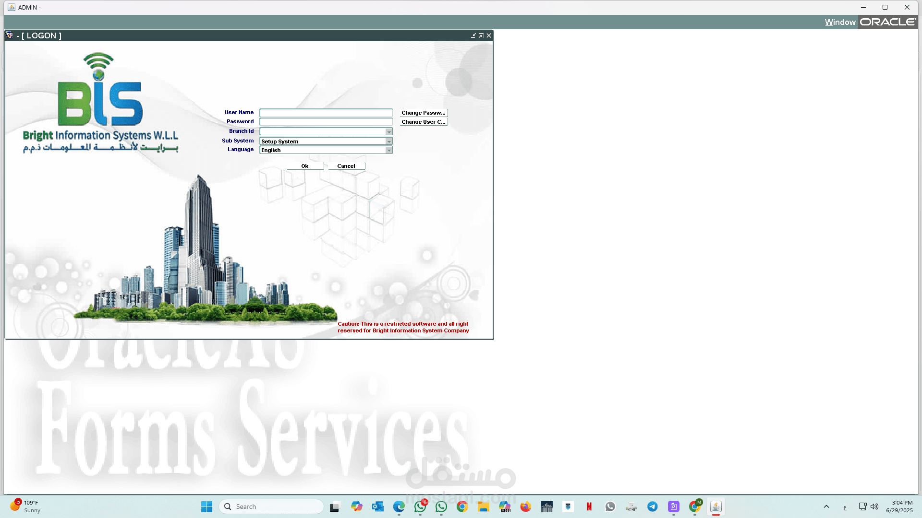Image resolution: width=922 pixels, height=518 pixels.
Task: Open the clock showing 3:04 PM
Action: point(899,506)
